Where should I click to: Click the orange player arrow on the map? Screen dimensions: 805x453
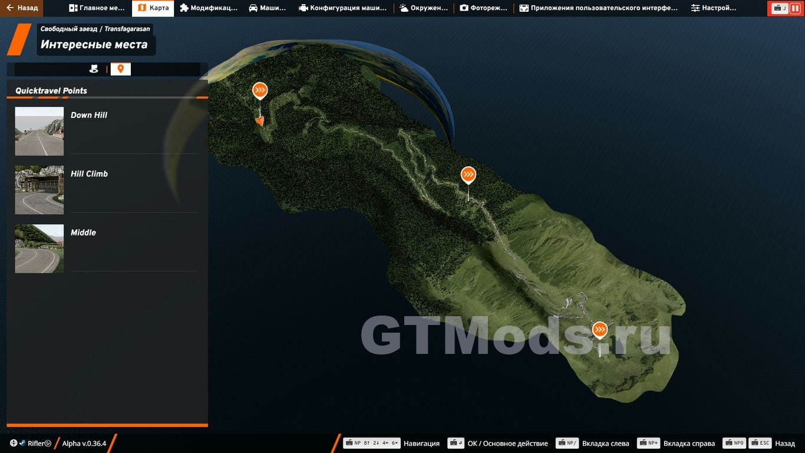point(259,121)
